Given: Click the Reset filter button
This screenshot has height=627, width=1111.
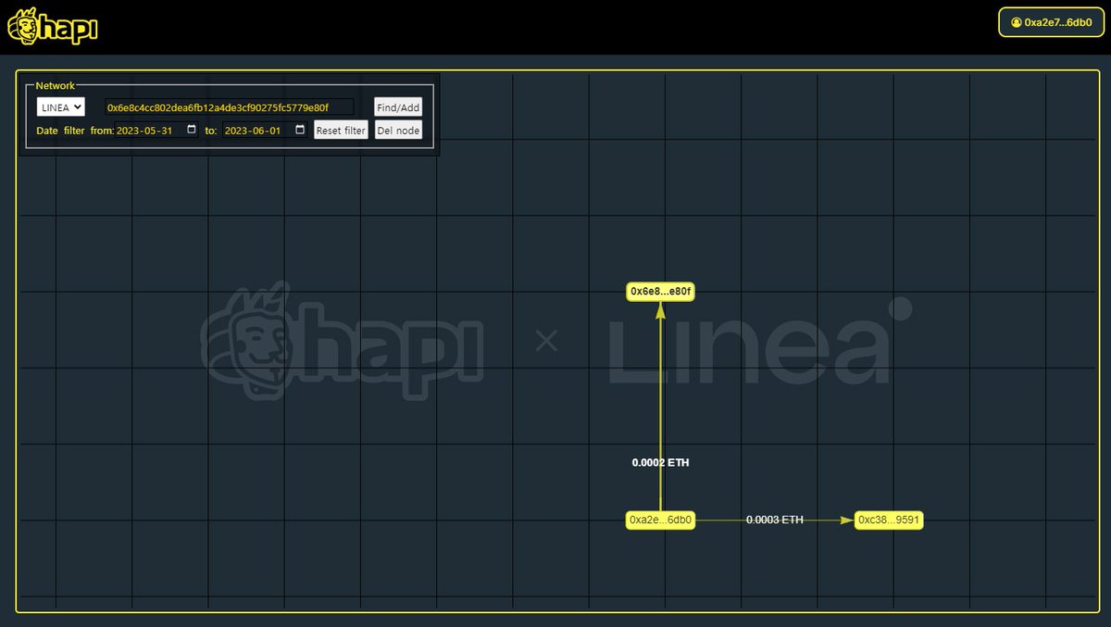Looking at the screenshot, I should [x=341, y=131].
